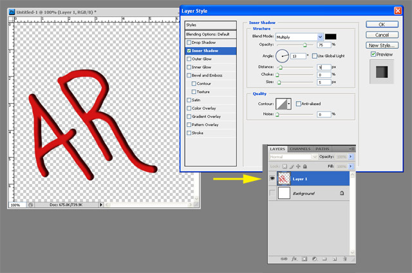Click the Noise slider handle

(277, 115)
